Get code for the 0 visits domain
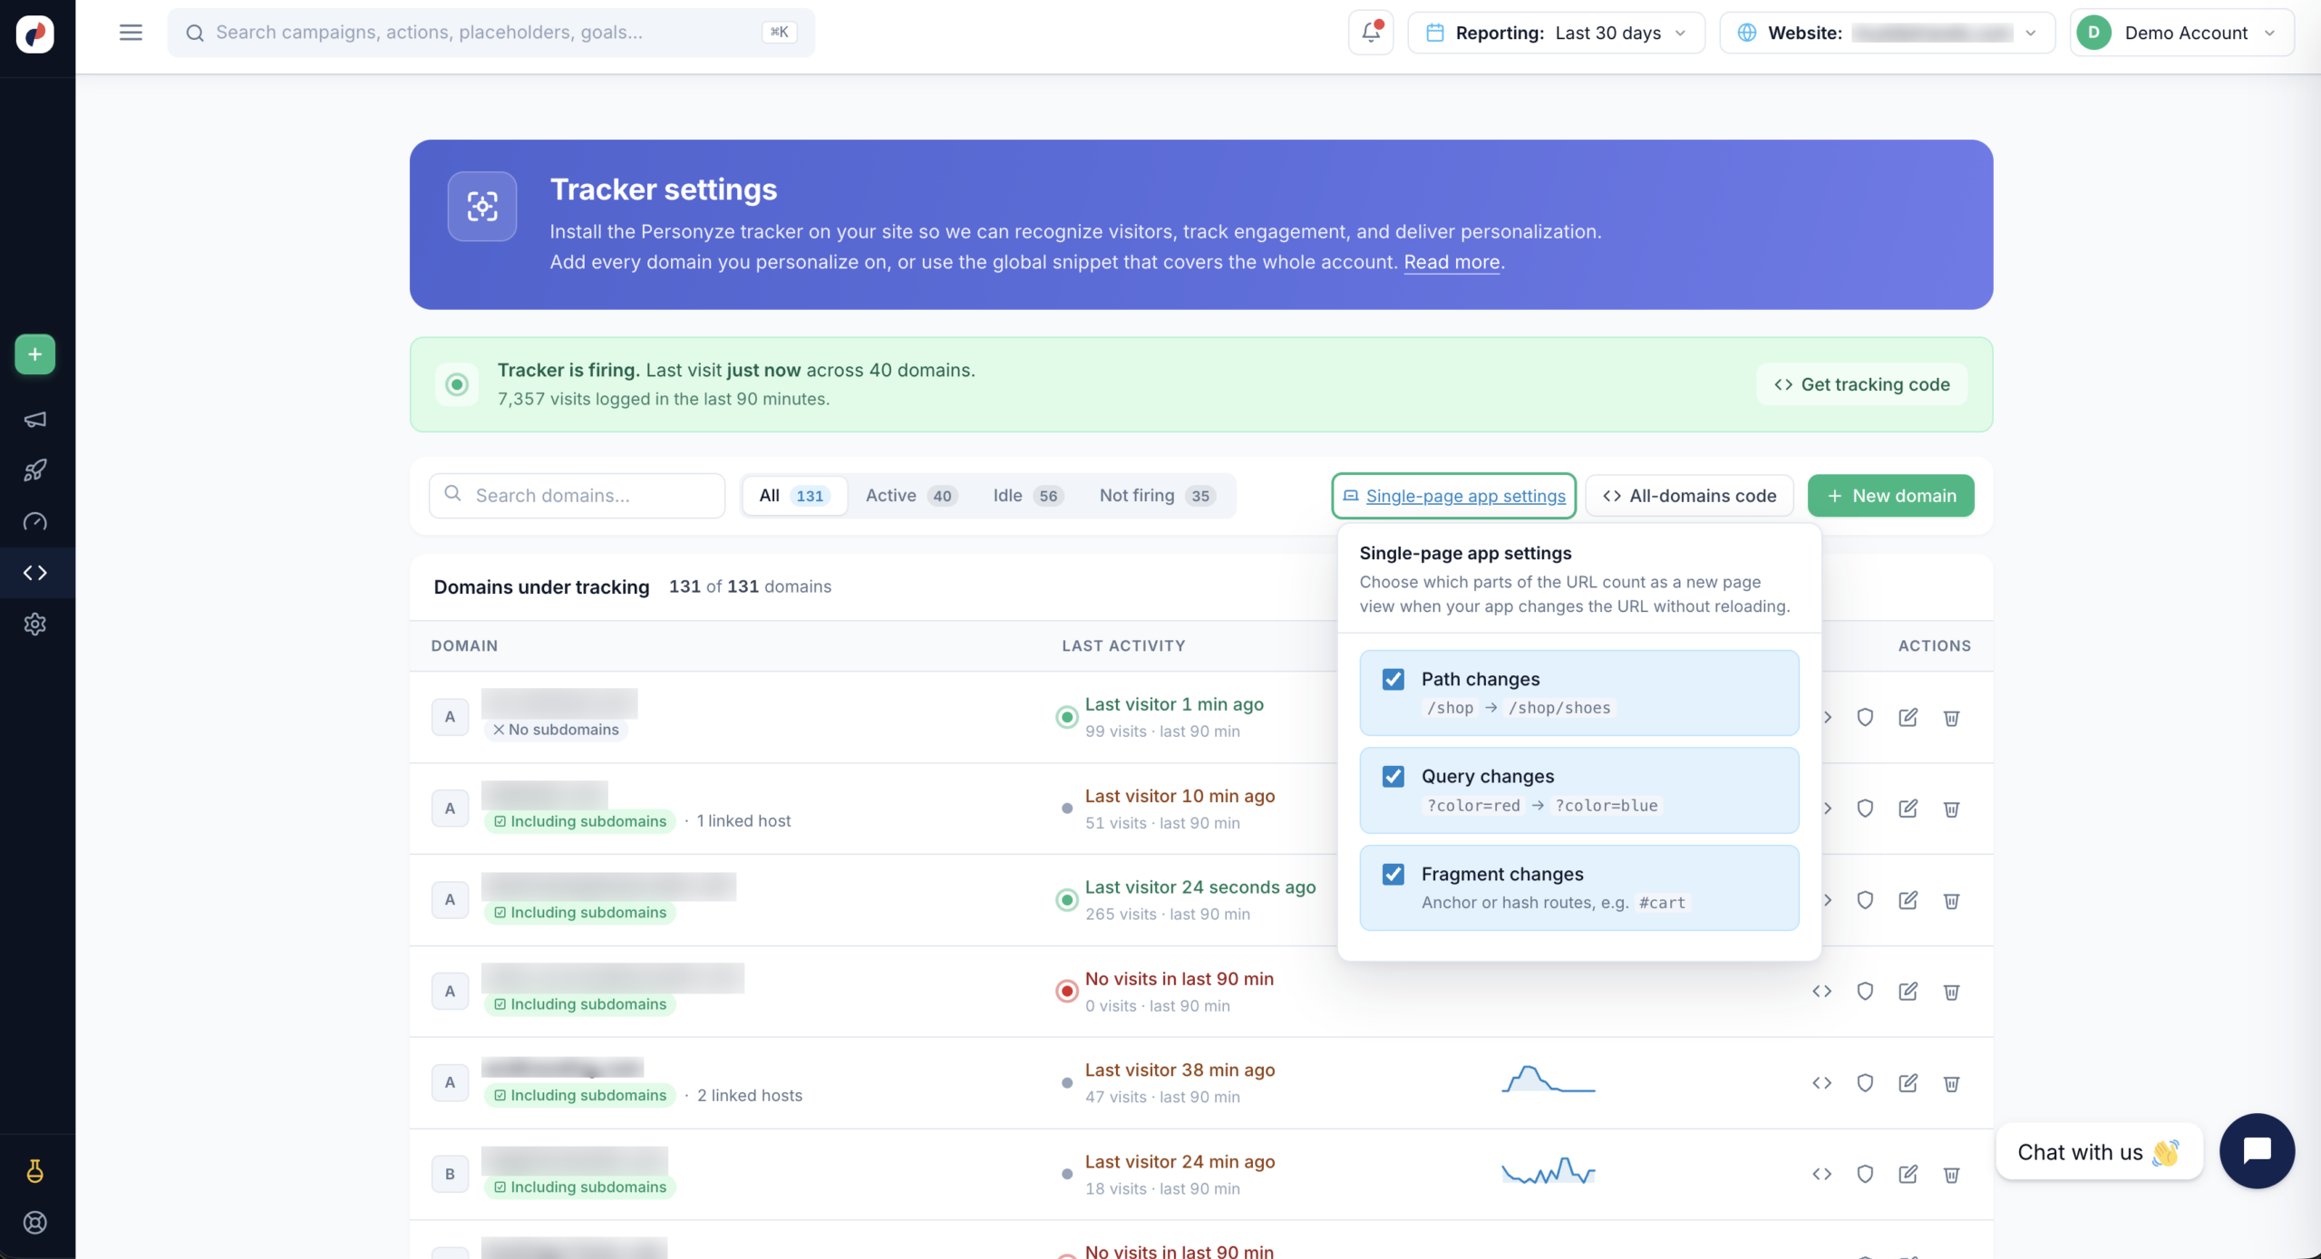The height and width of the screenshot is (1259, 2321). click(x=1821, y=992)
